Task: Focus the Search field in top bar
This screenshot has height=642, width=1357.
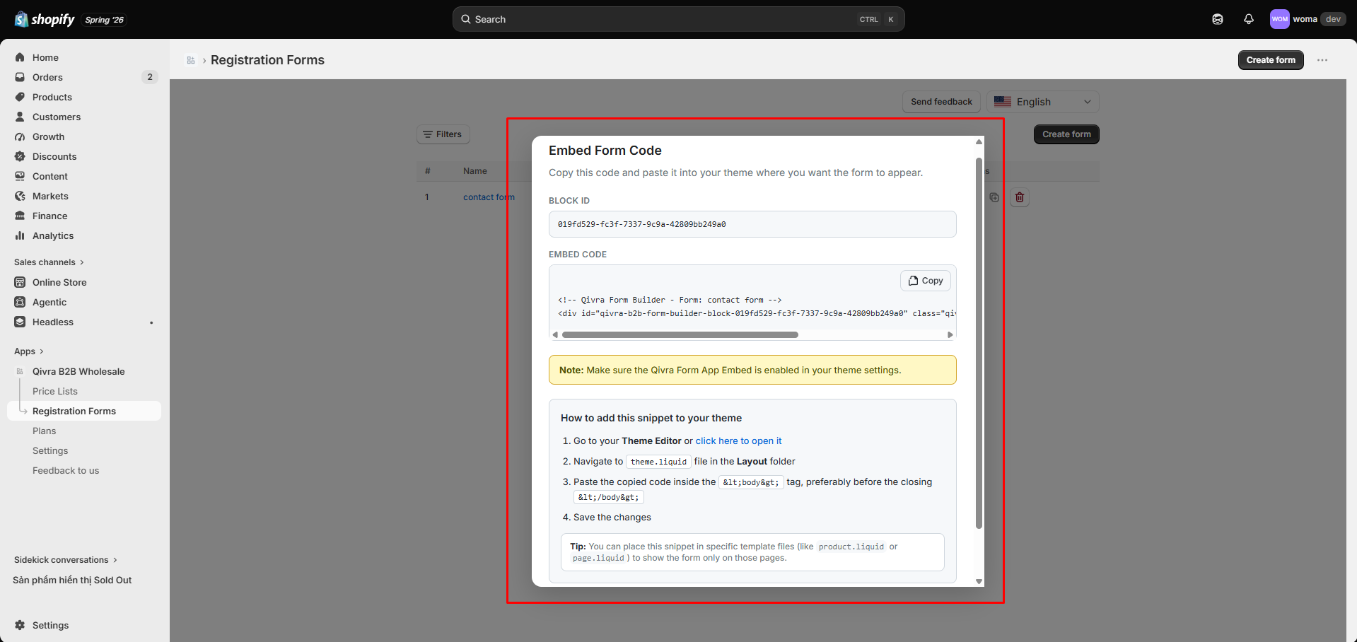Action: pos(678,19)
